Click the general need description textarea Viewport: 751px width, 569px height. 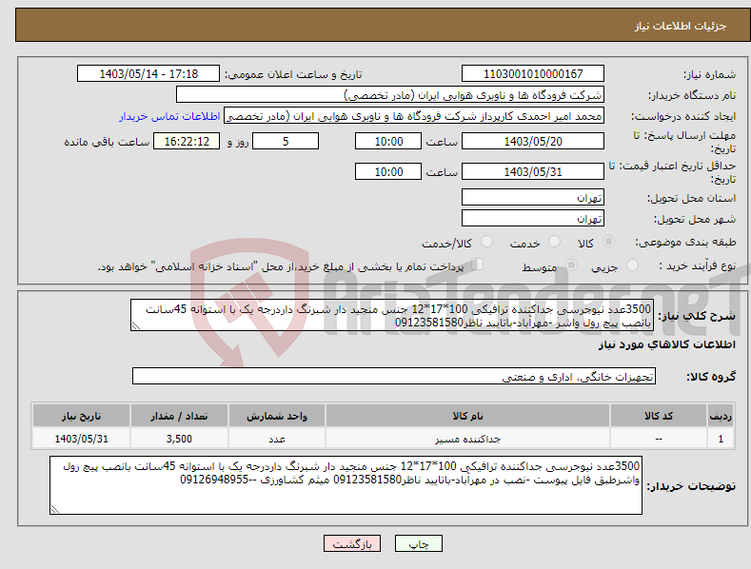click(x=392, y=315)
